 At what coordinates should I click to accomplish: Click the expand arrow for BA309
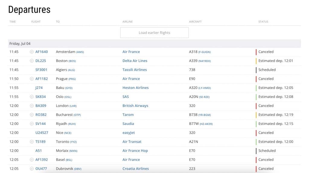click(32, 106)
